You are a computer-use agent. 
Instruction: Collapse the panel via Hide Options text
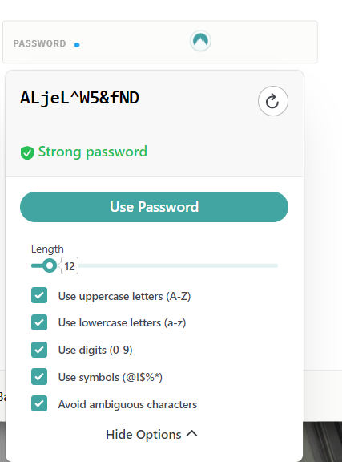click(x=143, y=434)
